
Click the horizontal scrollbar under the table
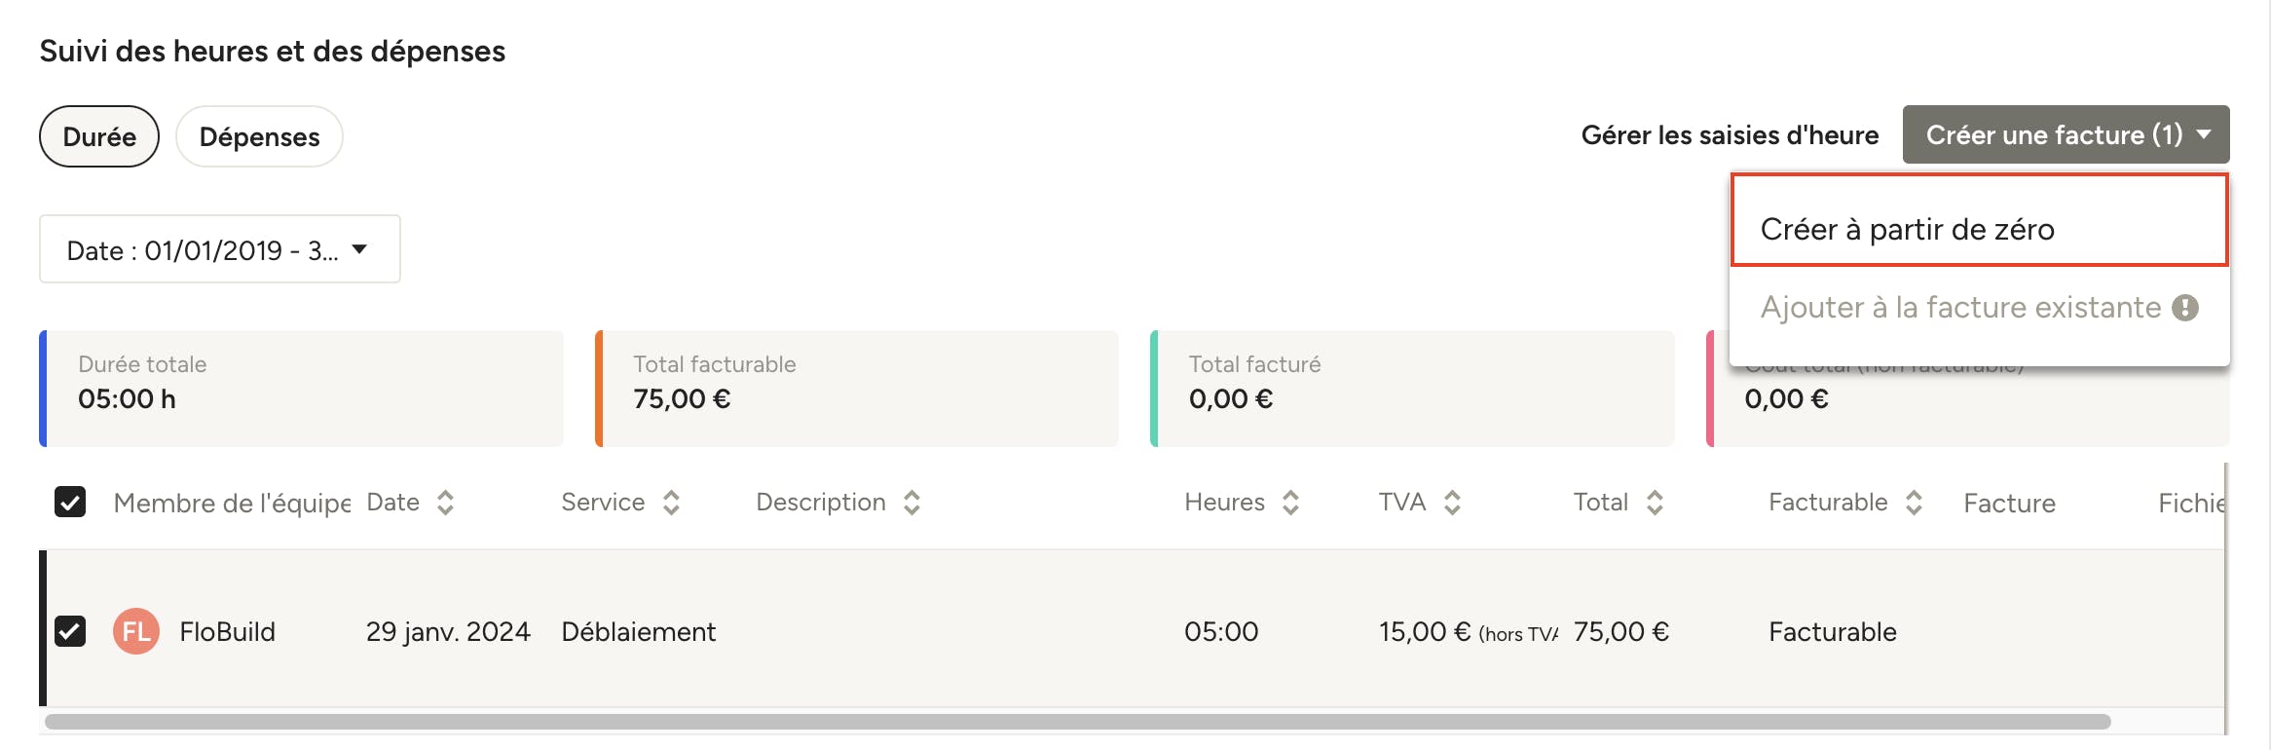[x=1077, y=722]
